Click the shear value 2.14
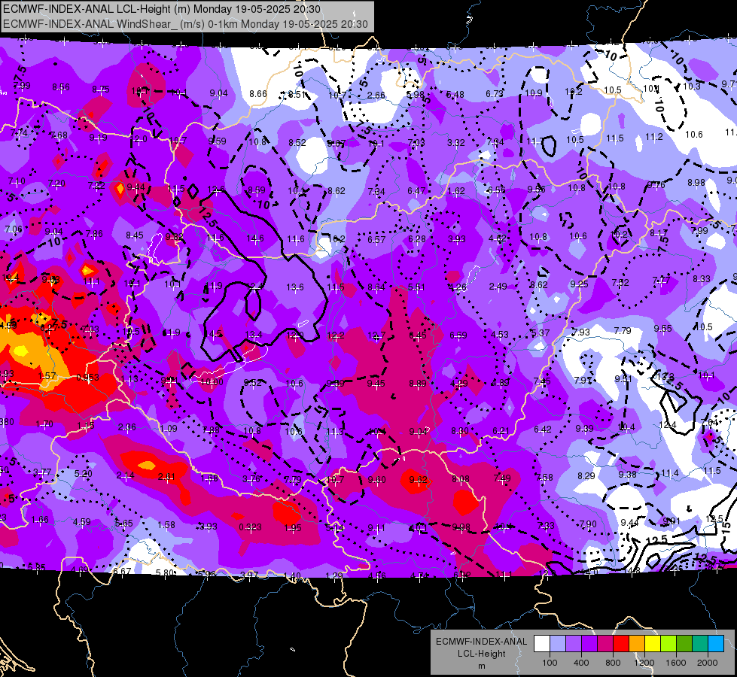The width and height of the screenshot is (737, 677). (126, 475)
